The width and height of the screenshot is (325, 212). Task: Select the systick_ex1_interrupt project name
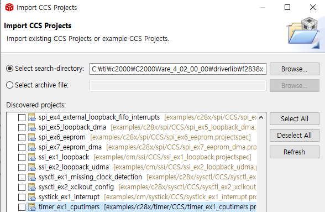pos(69,197)
